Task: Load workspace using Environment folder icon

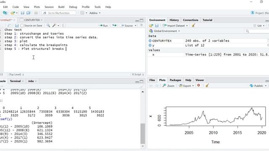Action: (x=151, y=26)
